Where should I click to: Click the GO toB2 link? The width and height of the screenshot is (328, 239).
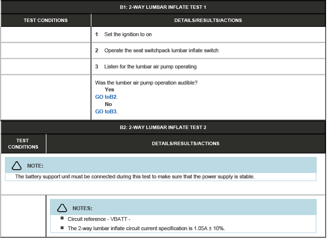pyautogui.click(x=106, y=97)
